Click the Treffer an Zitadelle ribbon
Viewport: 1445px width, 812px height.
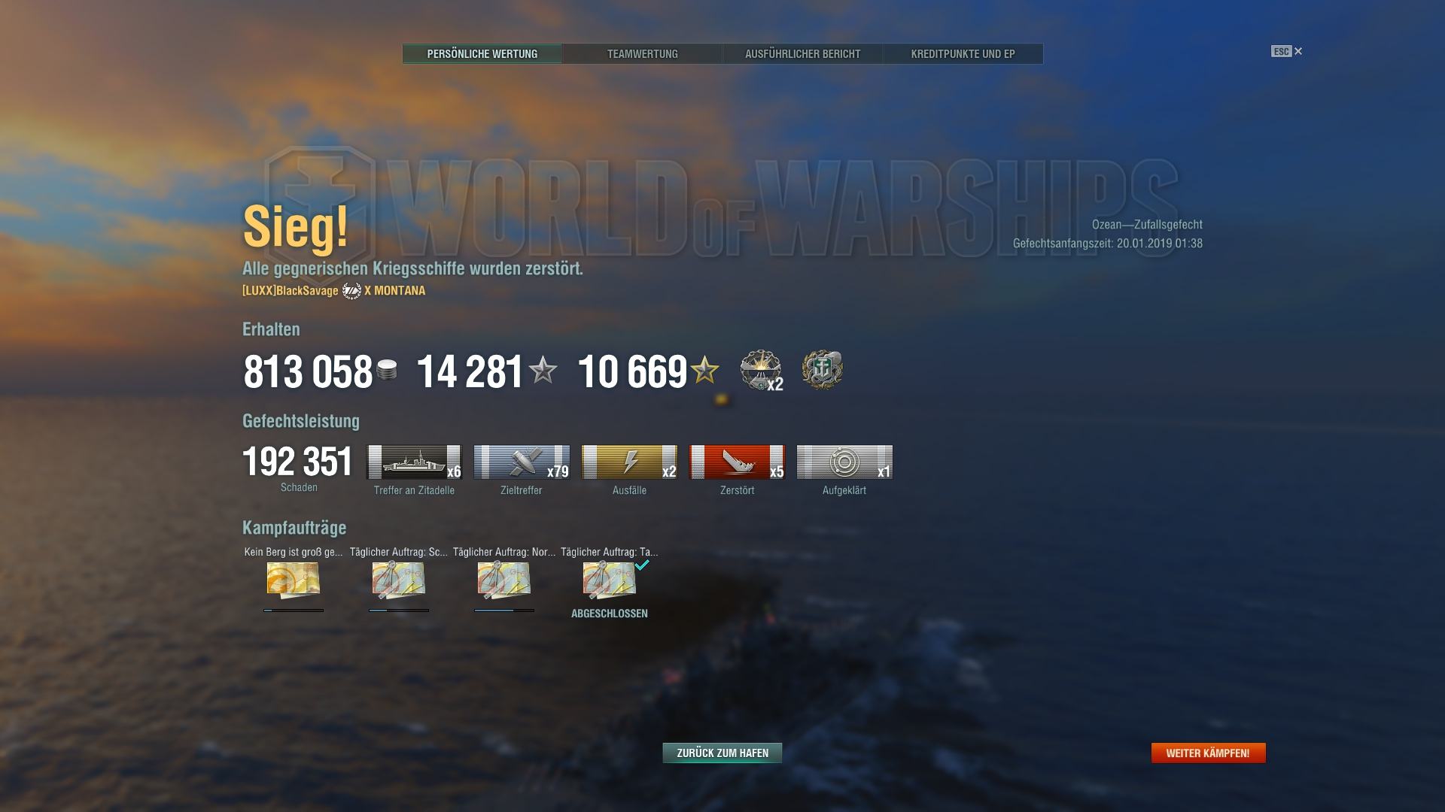point(414,462)
